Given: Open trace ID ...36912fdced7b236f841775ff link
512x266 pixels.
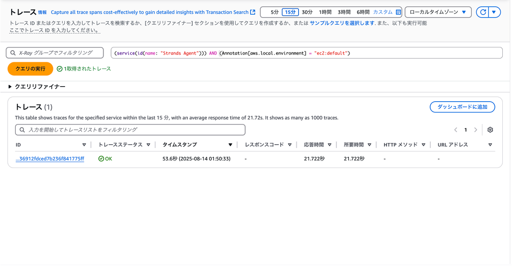Looking at the screenshot, I should 50,159.
